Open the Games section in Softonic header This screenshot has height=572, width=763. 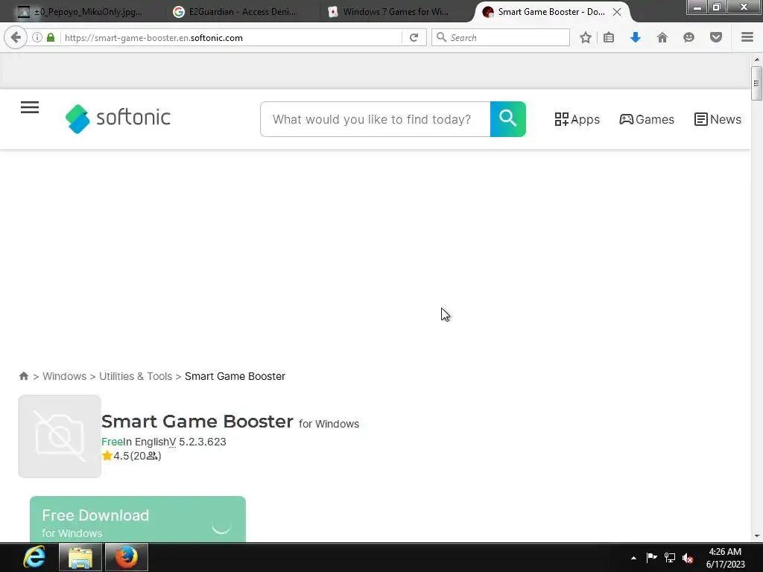click(x=647, y=119)
